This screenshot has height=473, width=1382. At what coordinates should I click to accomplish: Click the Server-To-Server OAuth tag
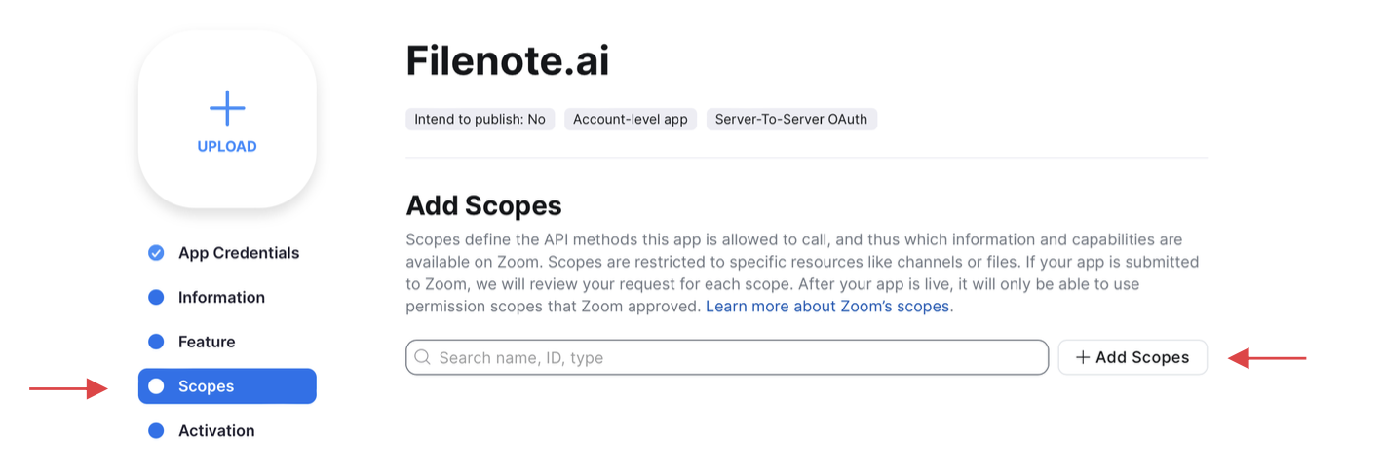point(791,120)
